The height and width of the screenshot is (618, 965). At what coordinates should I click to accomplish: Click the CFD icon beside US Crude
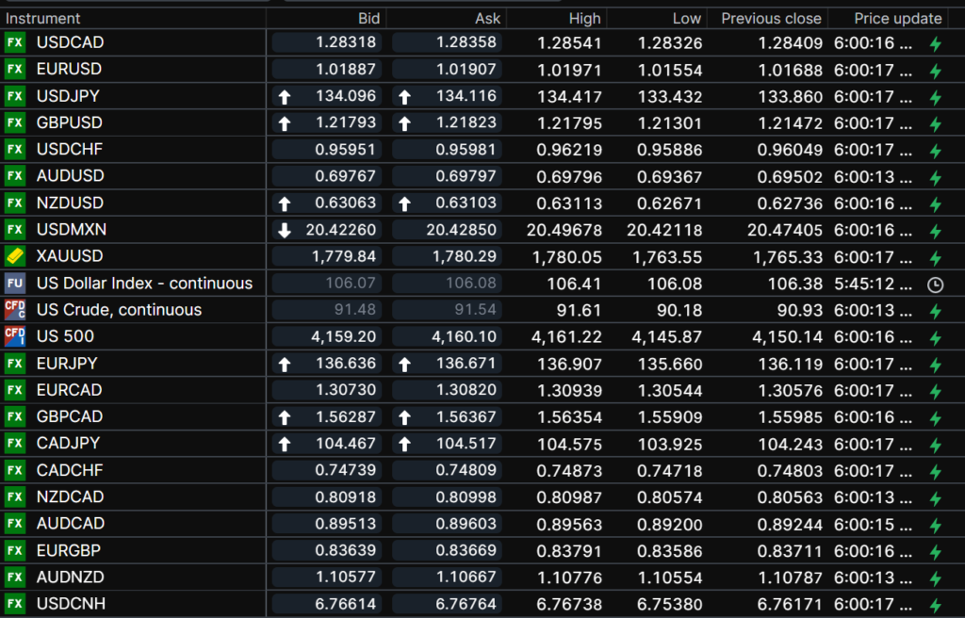[14, 310]
